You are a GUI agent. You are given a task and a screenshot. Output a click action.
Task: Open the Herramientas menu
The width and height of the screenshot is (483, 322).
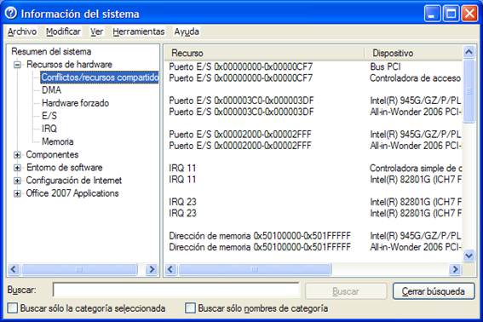(x=139, y=32)
